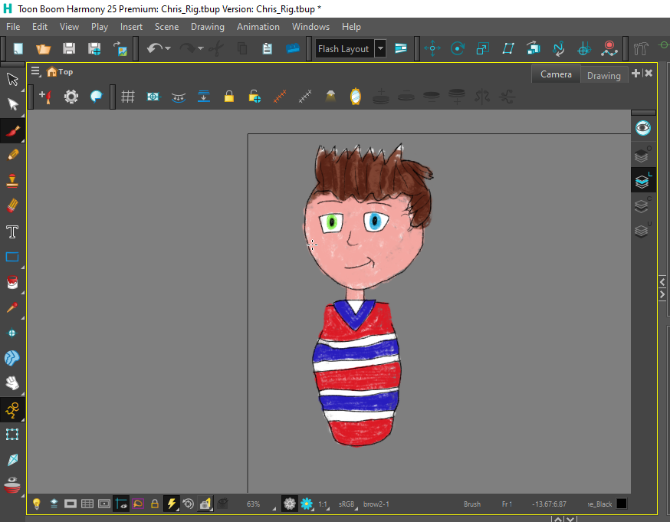
Task: Expand the view menu hamburger icon
Action: pos(35,71)
